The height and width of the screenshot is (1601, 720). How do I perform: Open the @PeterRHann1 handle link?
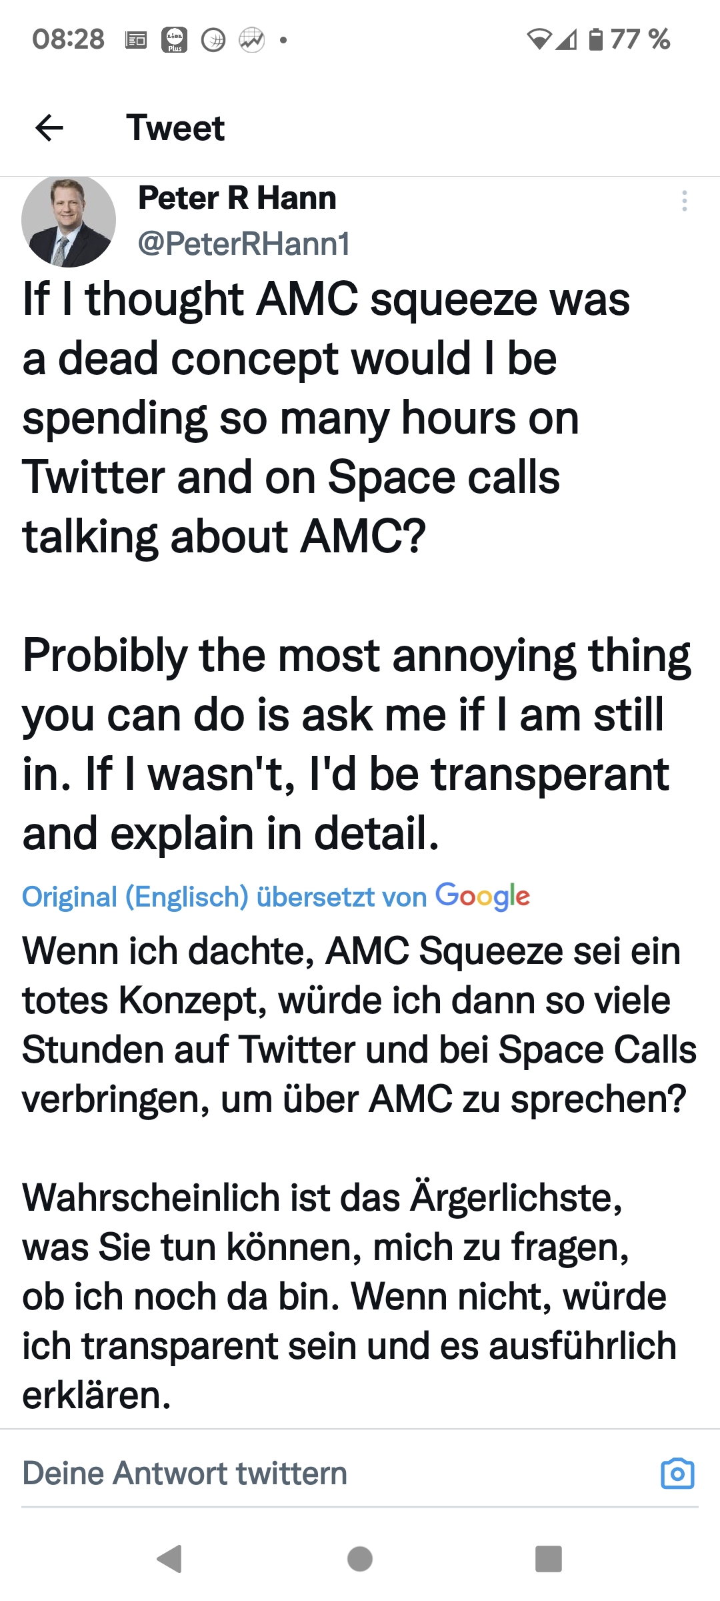(x=243, y=243)
